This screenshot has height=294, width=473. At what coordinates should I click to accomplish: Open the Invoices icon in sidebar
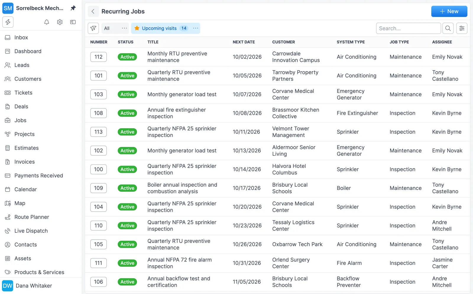(x=8, y=162)
